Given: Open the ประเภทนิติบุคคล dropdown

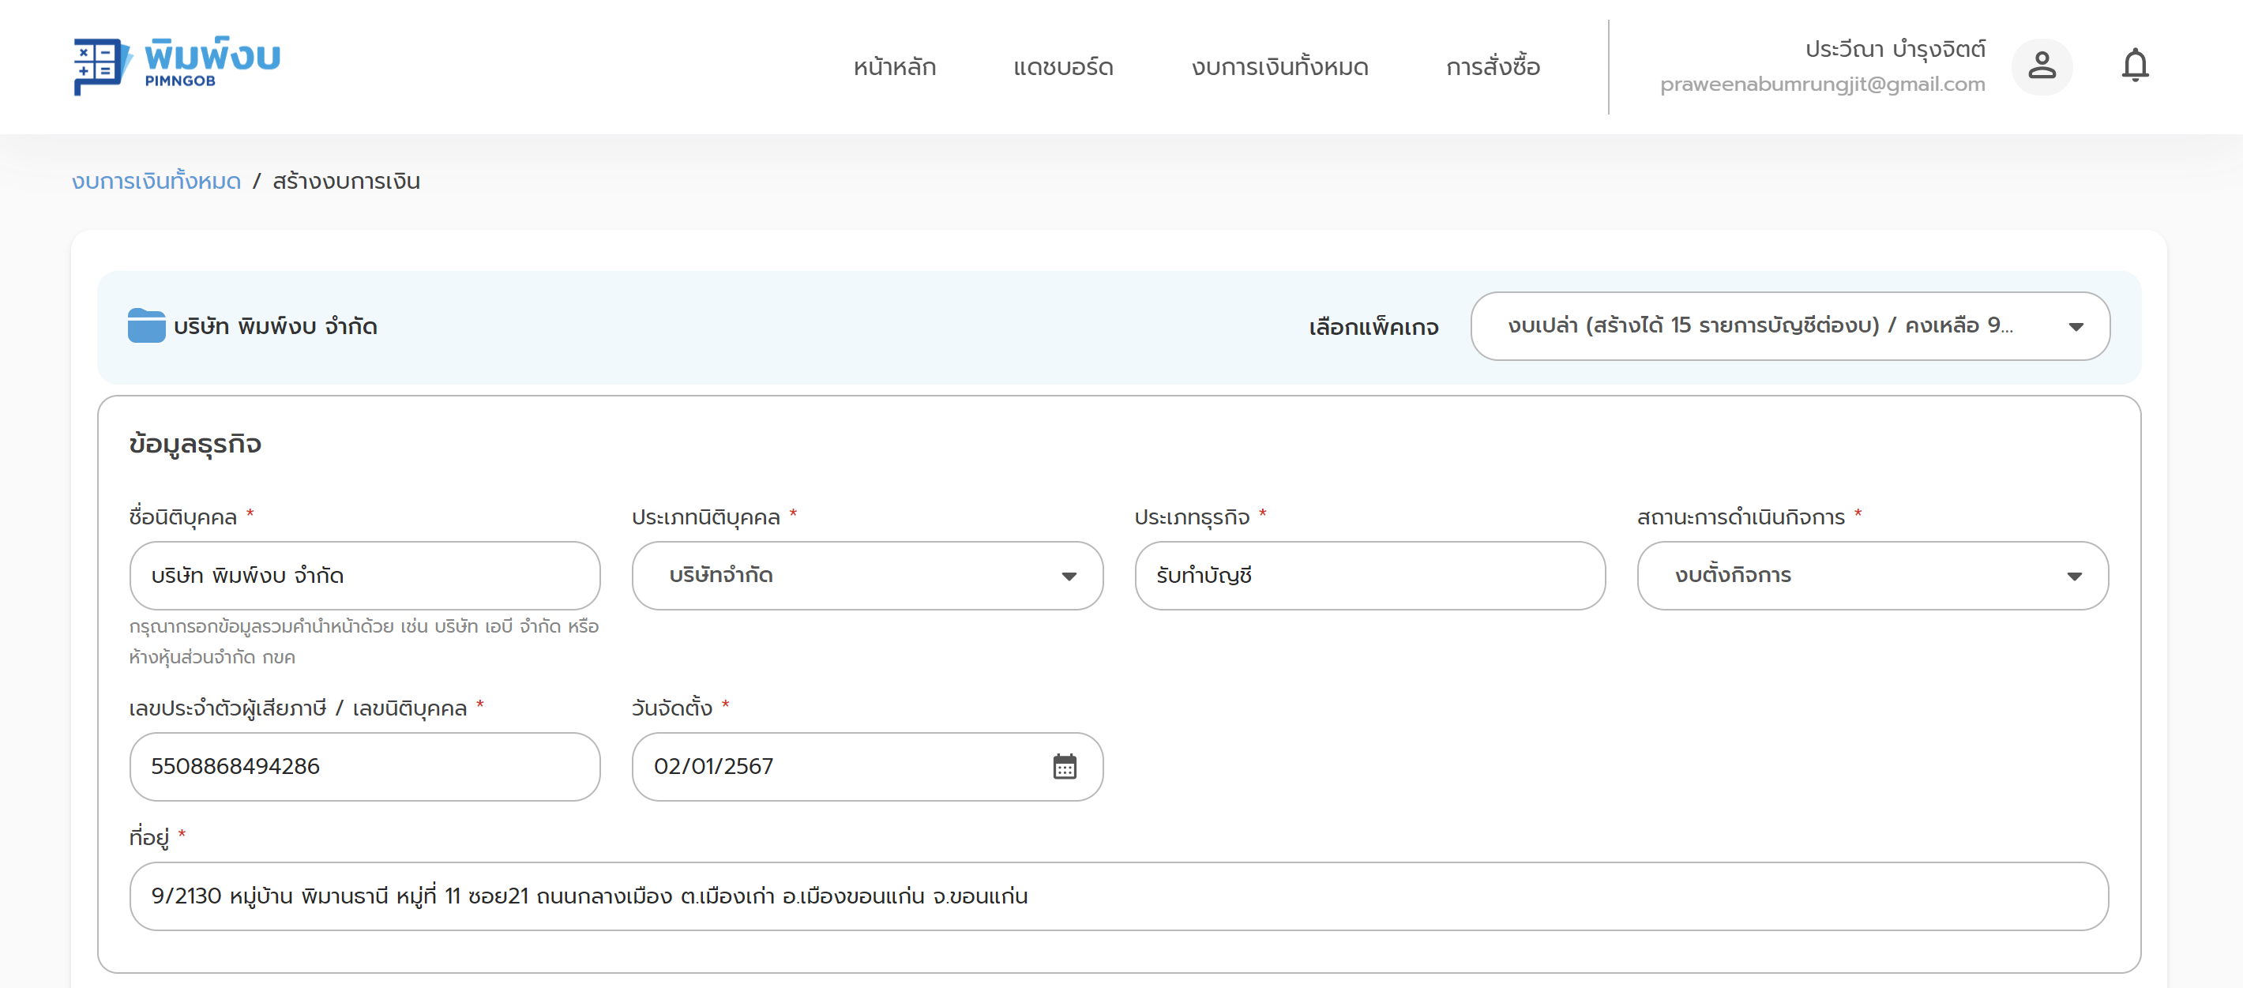Looking at the screenshot, I should 866,576.
